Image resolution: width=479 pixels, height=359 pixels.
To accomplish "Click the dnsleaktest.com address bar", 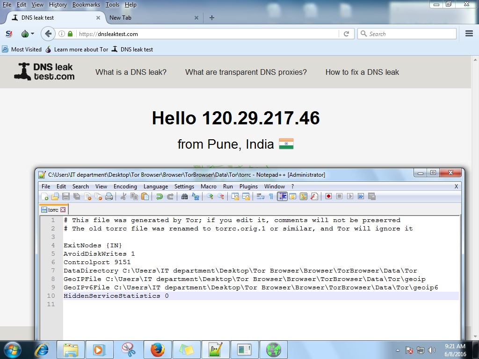I will pos(208,34).
